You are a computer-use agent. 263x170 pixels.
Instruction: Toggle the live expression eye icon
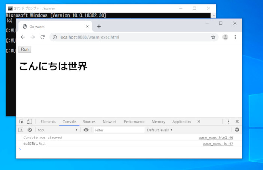[x=86, y=130]
